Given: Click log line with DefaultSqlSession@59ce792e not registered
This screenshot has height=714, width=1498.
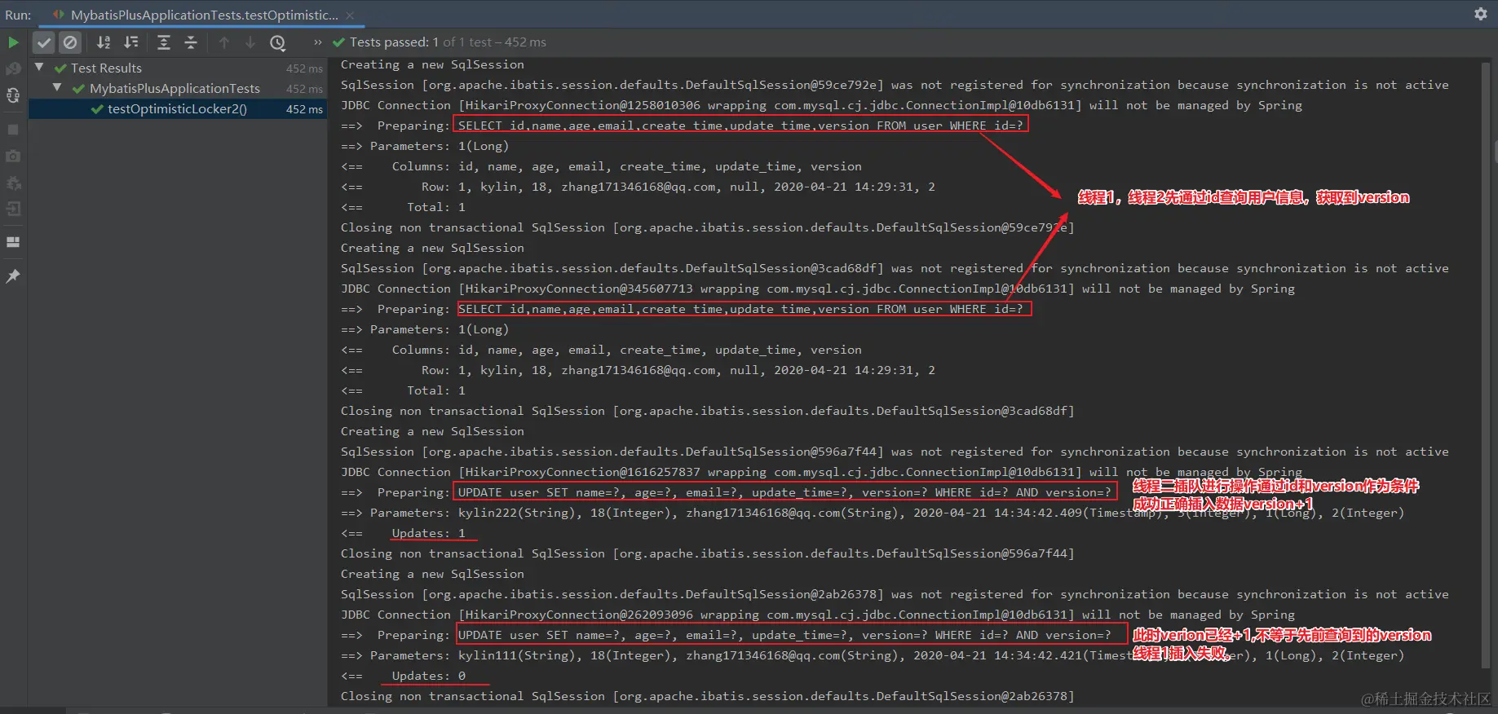Looking at the screenshot, I should [895, 85].
